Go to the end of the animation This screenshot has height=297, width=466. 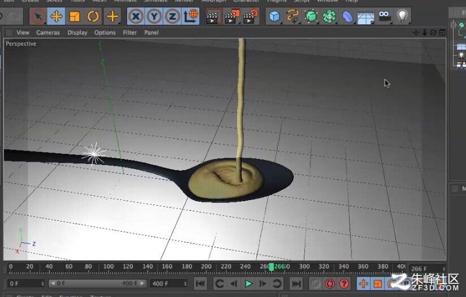[x=296, y=283]
